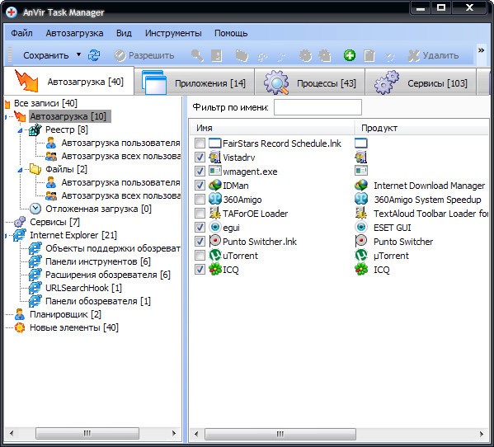Image resolution: width=494 pixels, height=447 pixels.
Task: Click the 360Amigo icon in Name column
Action: pos(215,199)
